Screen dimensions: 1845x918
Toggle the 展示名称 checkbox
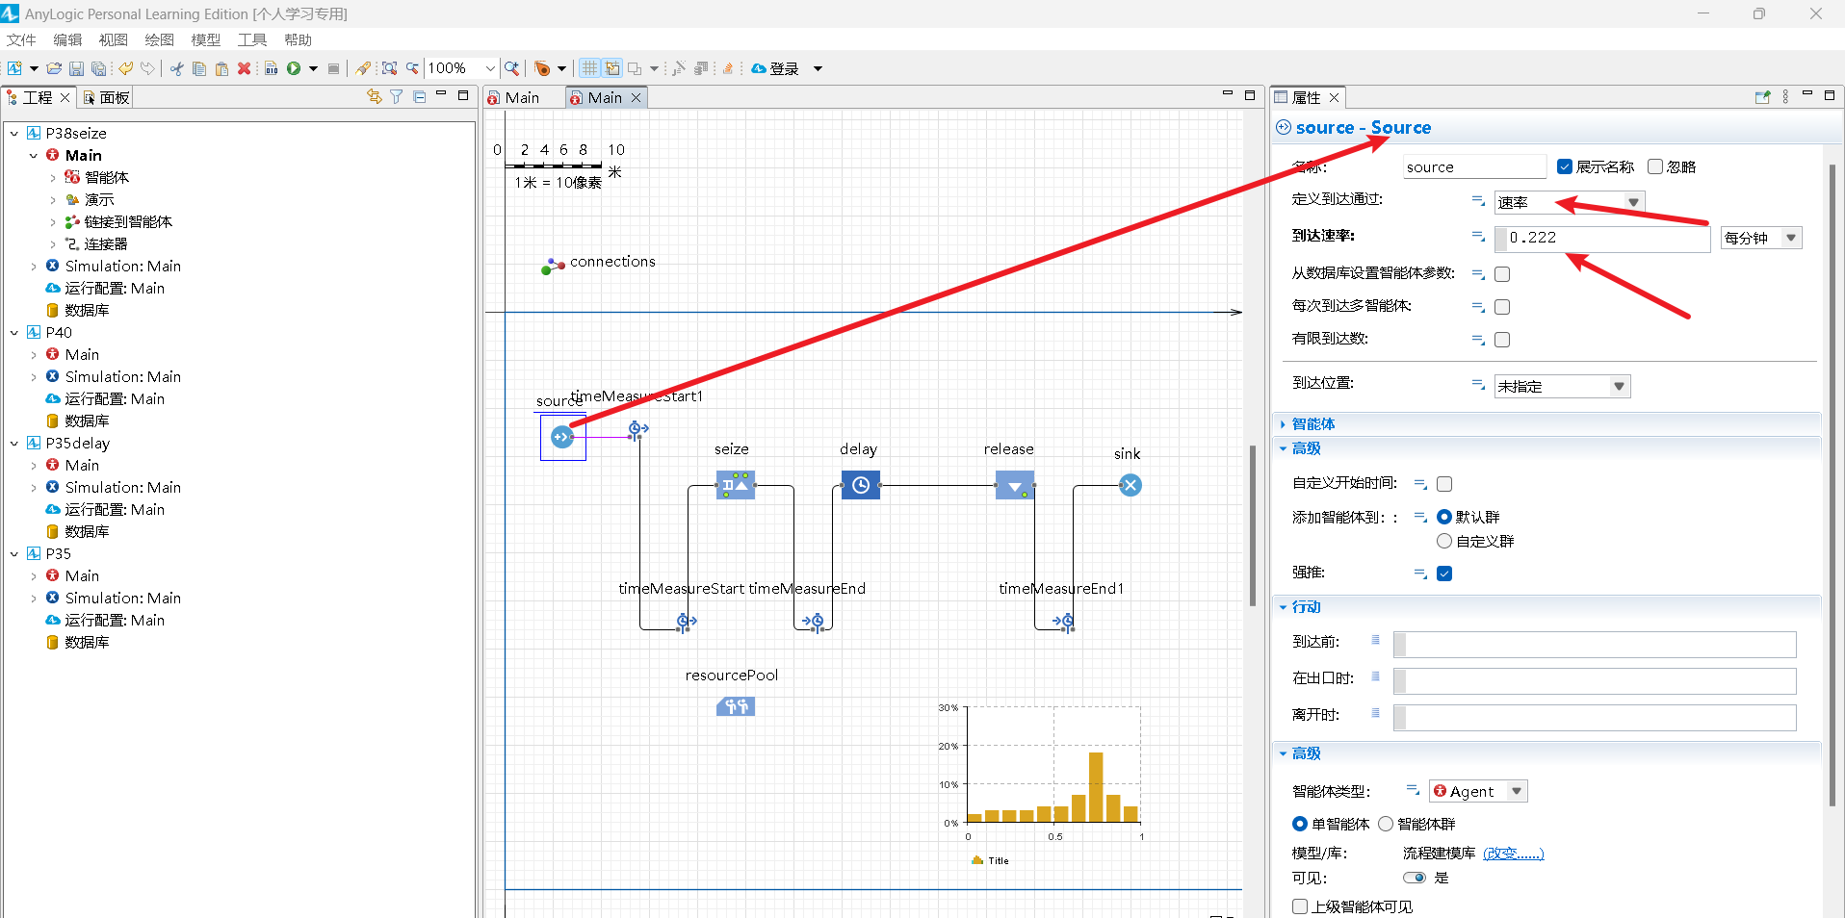(x=1565, y=166)
